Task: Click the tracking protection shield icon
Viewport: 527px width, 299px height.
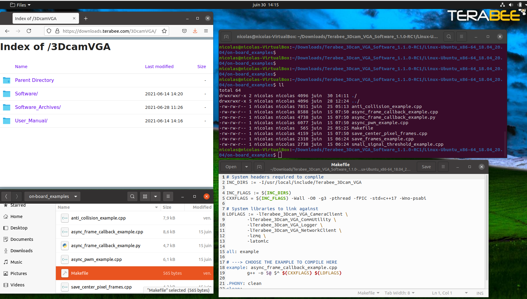Action: coord(49,31)
